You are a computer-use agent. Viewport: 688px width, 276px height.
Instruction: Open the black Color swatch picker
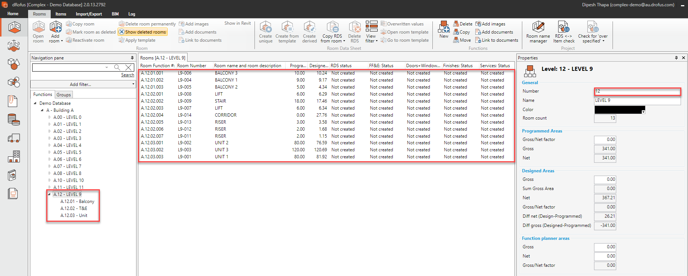tap(643, 112)
